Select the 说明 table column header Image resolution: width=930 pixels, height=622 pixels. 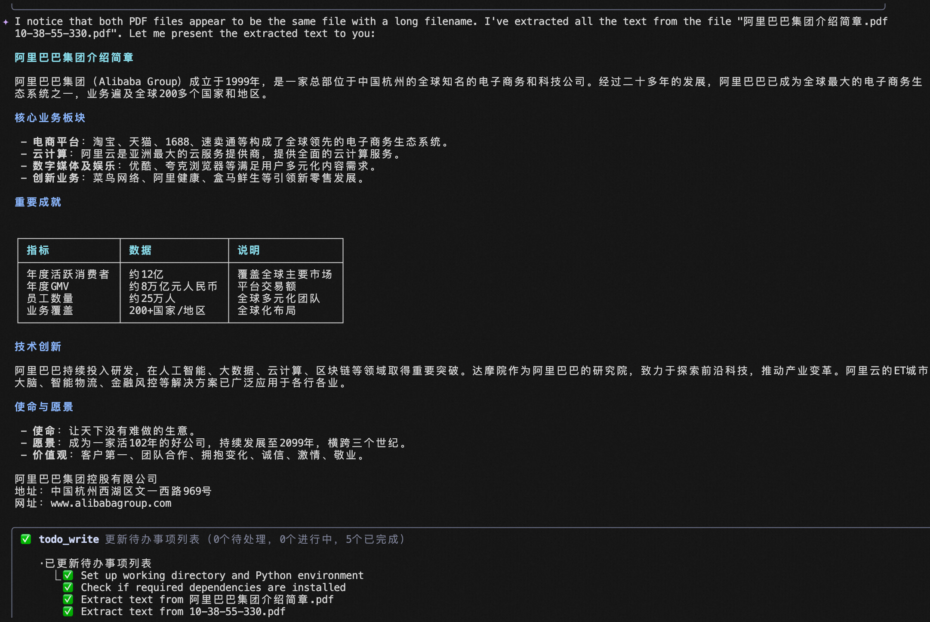[x=249, y=250]
